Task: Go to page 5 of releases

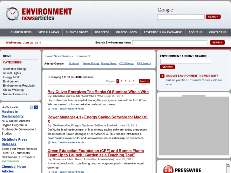Action: pos(133,81)
